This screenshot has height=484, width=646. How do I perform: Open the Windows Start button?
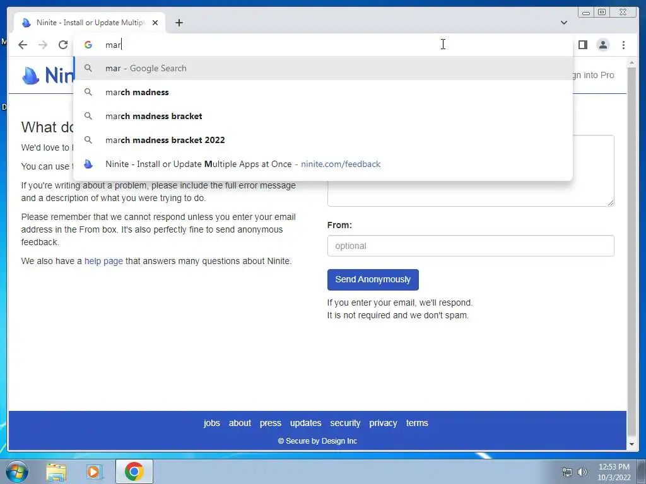[16, 471]
